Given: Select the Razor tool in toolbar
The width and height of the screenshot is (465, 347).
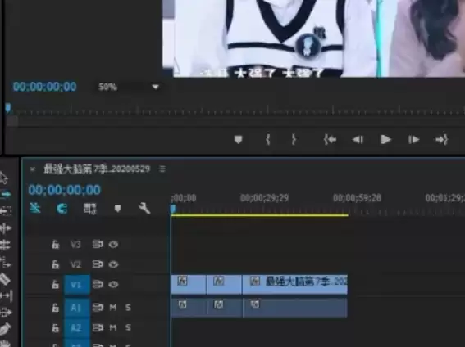Looking at the screenshot, I should [5, 279].
